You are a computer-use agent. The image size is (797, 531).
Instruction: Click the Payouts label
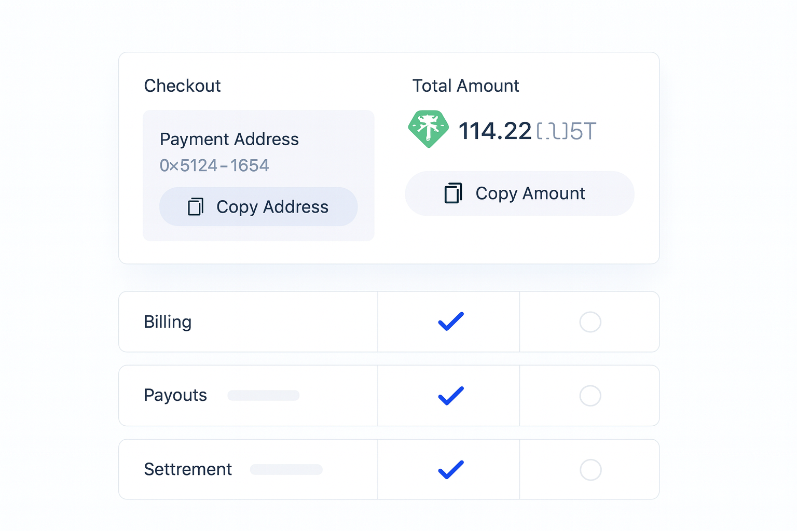pyautogui.click(x=175, y=396)
